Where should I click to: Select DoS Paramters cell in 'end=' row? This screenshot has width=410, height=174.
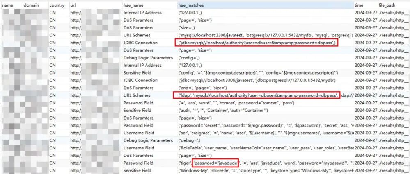click(x=149, y=88)
